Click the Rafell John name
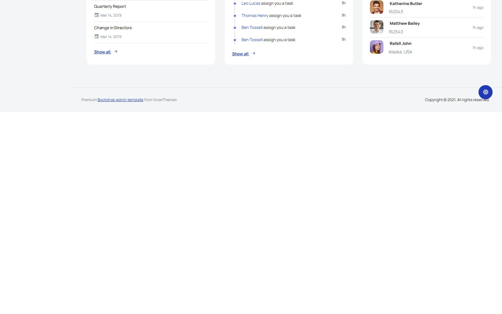The width and height of the screenshot is (502, 314). (401, 44)
